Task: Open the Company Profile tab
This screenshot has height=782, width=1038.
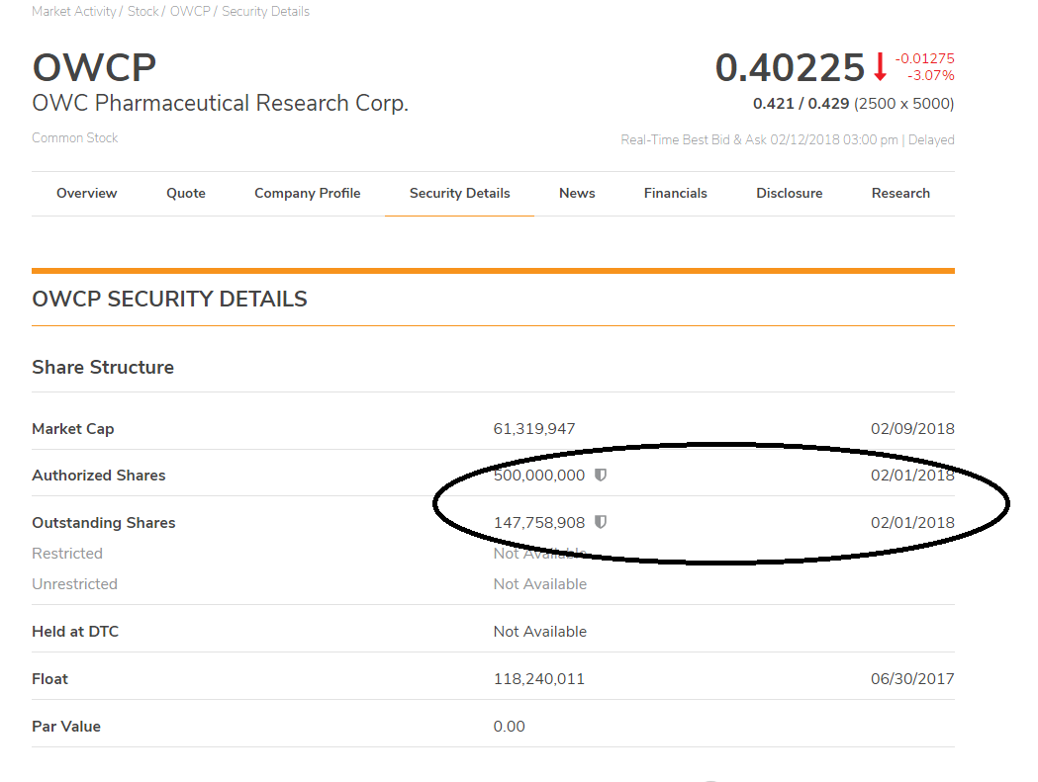Action: point(308,193)
